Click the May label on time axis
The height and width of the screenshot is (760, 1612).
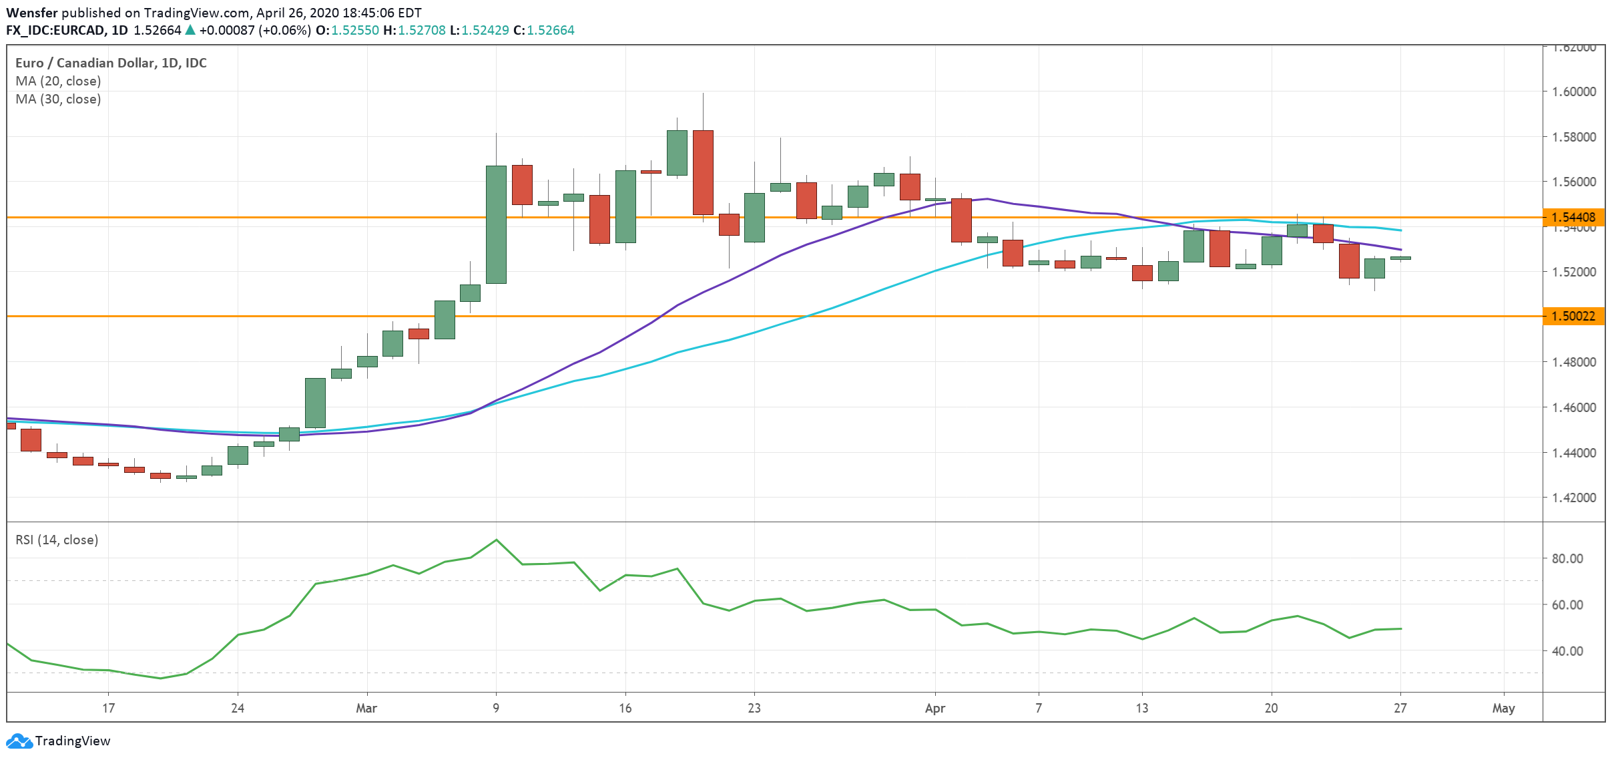pos(1503,708)
